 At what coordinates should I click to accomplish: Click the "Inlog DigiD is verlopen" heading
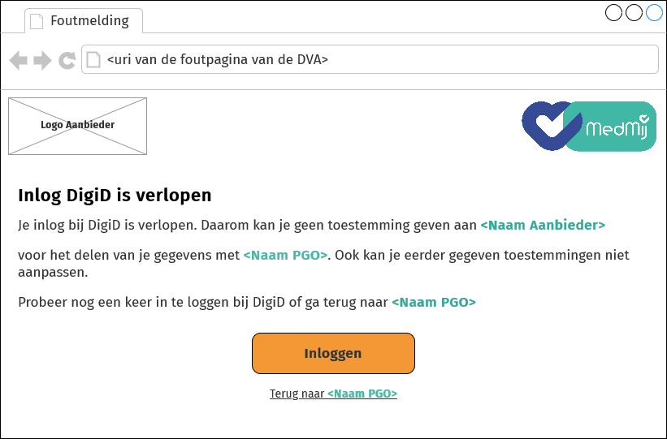(x=115, y=195)
